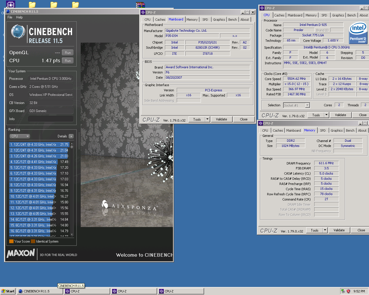Open the Start menu

coord(8,291)
